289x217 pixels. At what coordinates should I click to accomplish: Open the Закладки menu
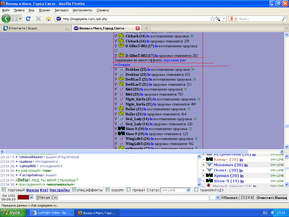tap(61, 10)
